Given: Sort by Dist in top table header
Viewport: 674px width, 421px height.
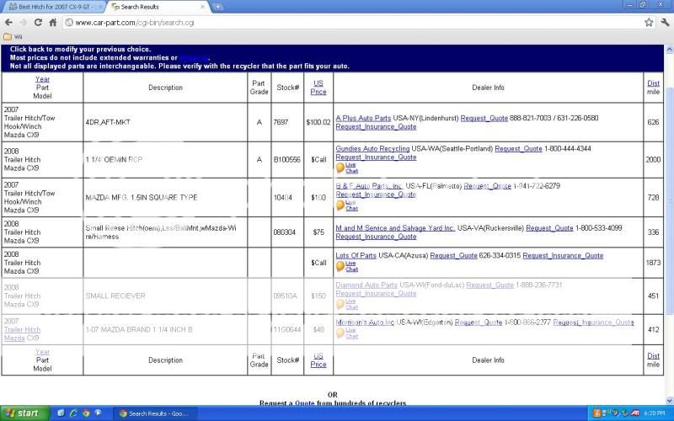Looking at the screenshot, I should (653, 83).
